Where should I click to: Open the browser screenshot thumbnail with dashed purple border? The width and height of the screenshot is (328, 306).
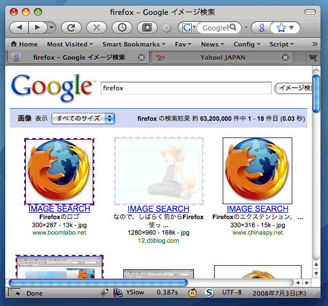click(60, 267)
